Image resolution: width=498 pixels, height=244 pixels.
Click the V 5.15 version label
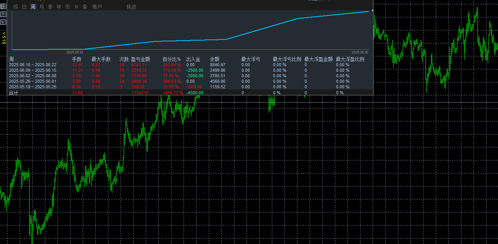pos(4,38)
